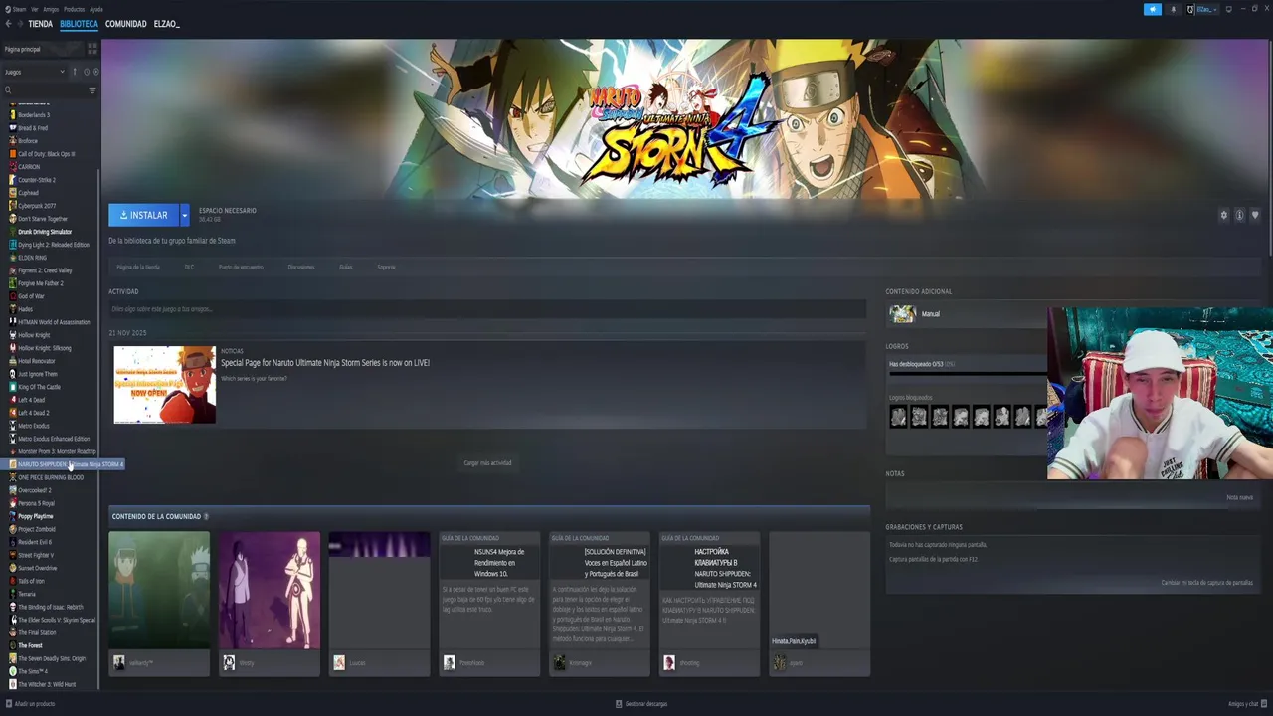Click the God of War icon
Image resolution: width=1273 pixels, height=716 pixels.
pos(13,296)
